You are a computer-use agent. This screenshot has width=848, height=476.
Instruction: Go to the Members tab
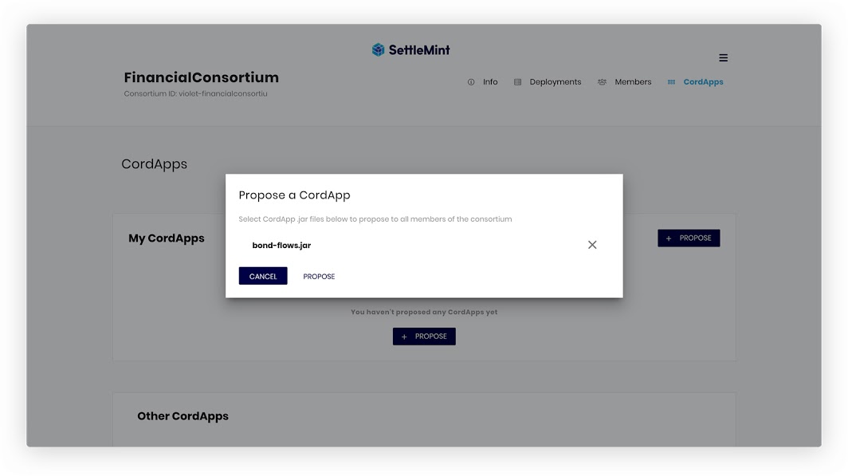633,82
